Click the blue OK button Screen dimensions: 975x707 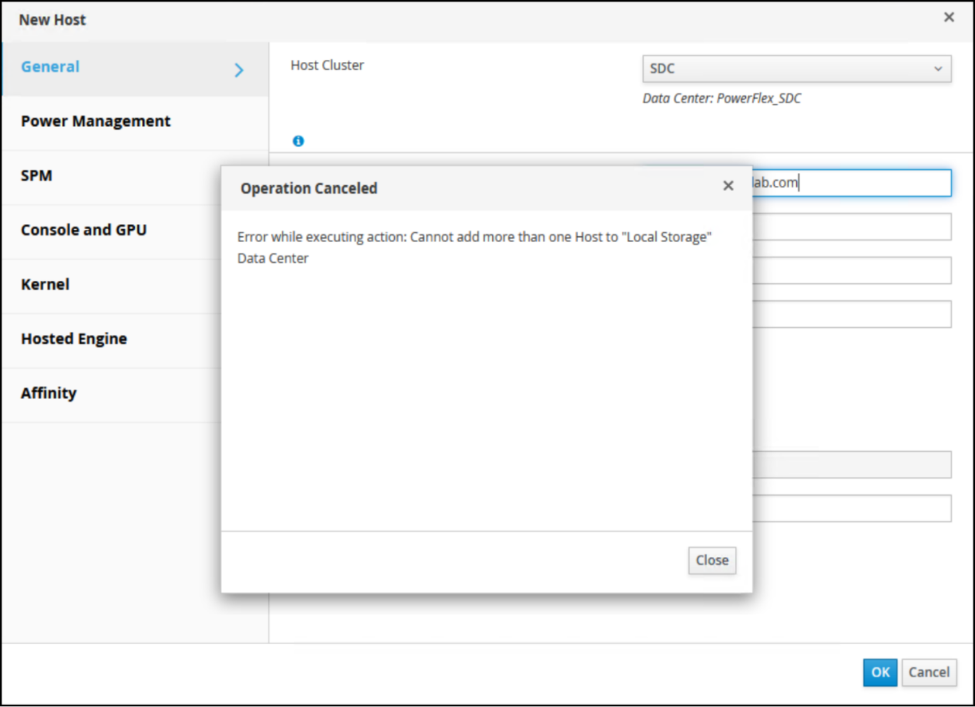880,672
